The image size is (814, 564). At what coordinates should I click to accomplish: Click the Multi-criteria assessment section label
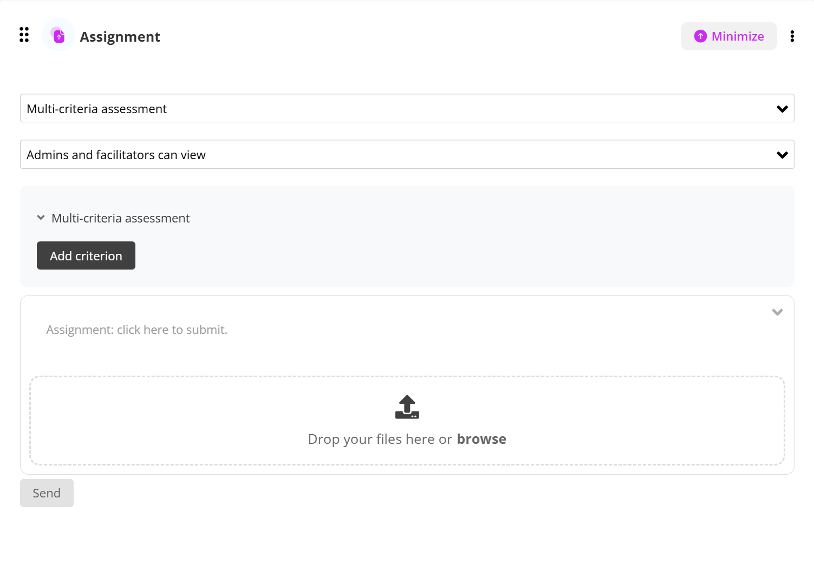[x=120, y=218]
